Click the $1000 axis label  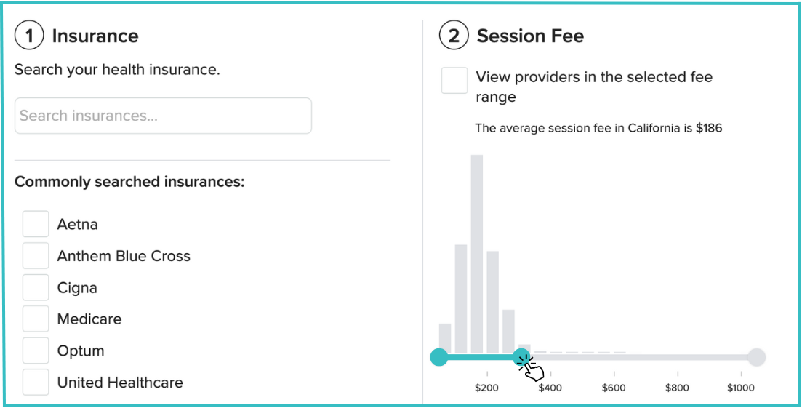tap(740, 388)
